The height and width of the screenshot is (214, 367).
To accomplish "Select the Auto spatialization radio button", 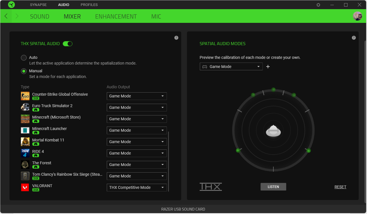I will (24, 58).
